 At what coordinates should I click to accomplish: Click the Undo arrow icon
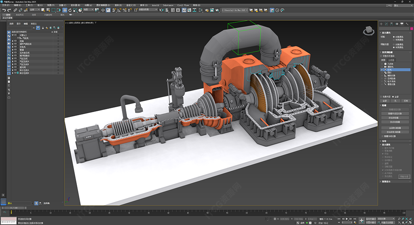coord(3,10)
